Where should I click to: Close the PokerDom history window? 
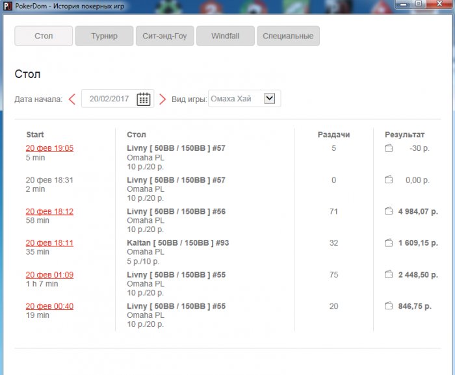click(439, 5)
